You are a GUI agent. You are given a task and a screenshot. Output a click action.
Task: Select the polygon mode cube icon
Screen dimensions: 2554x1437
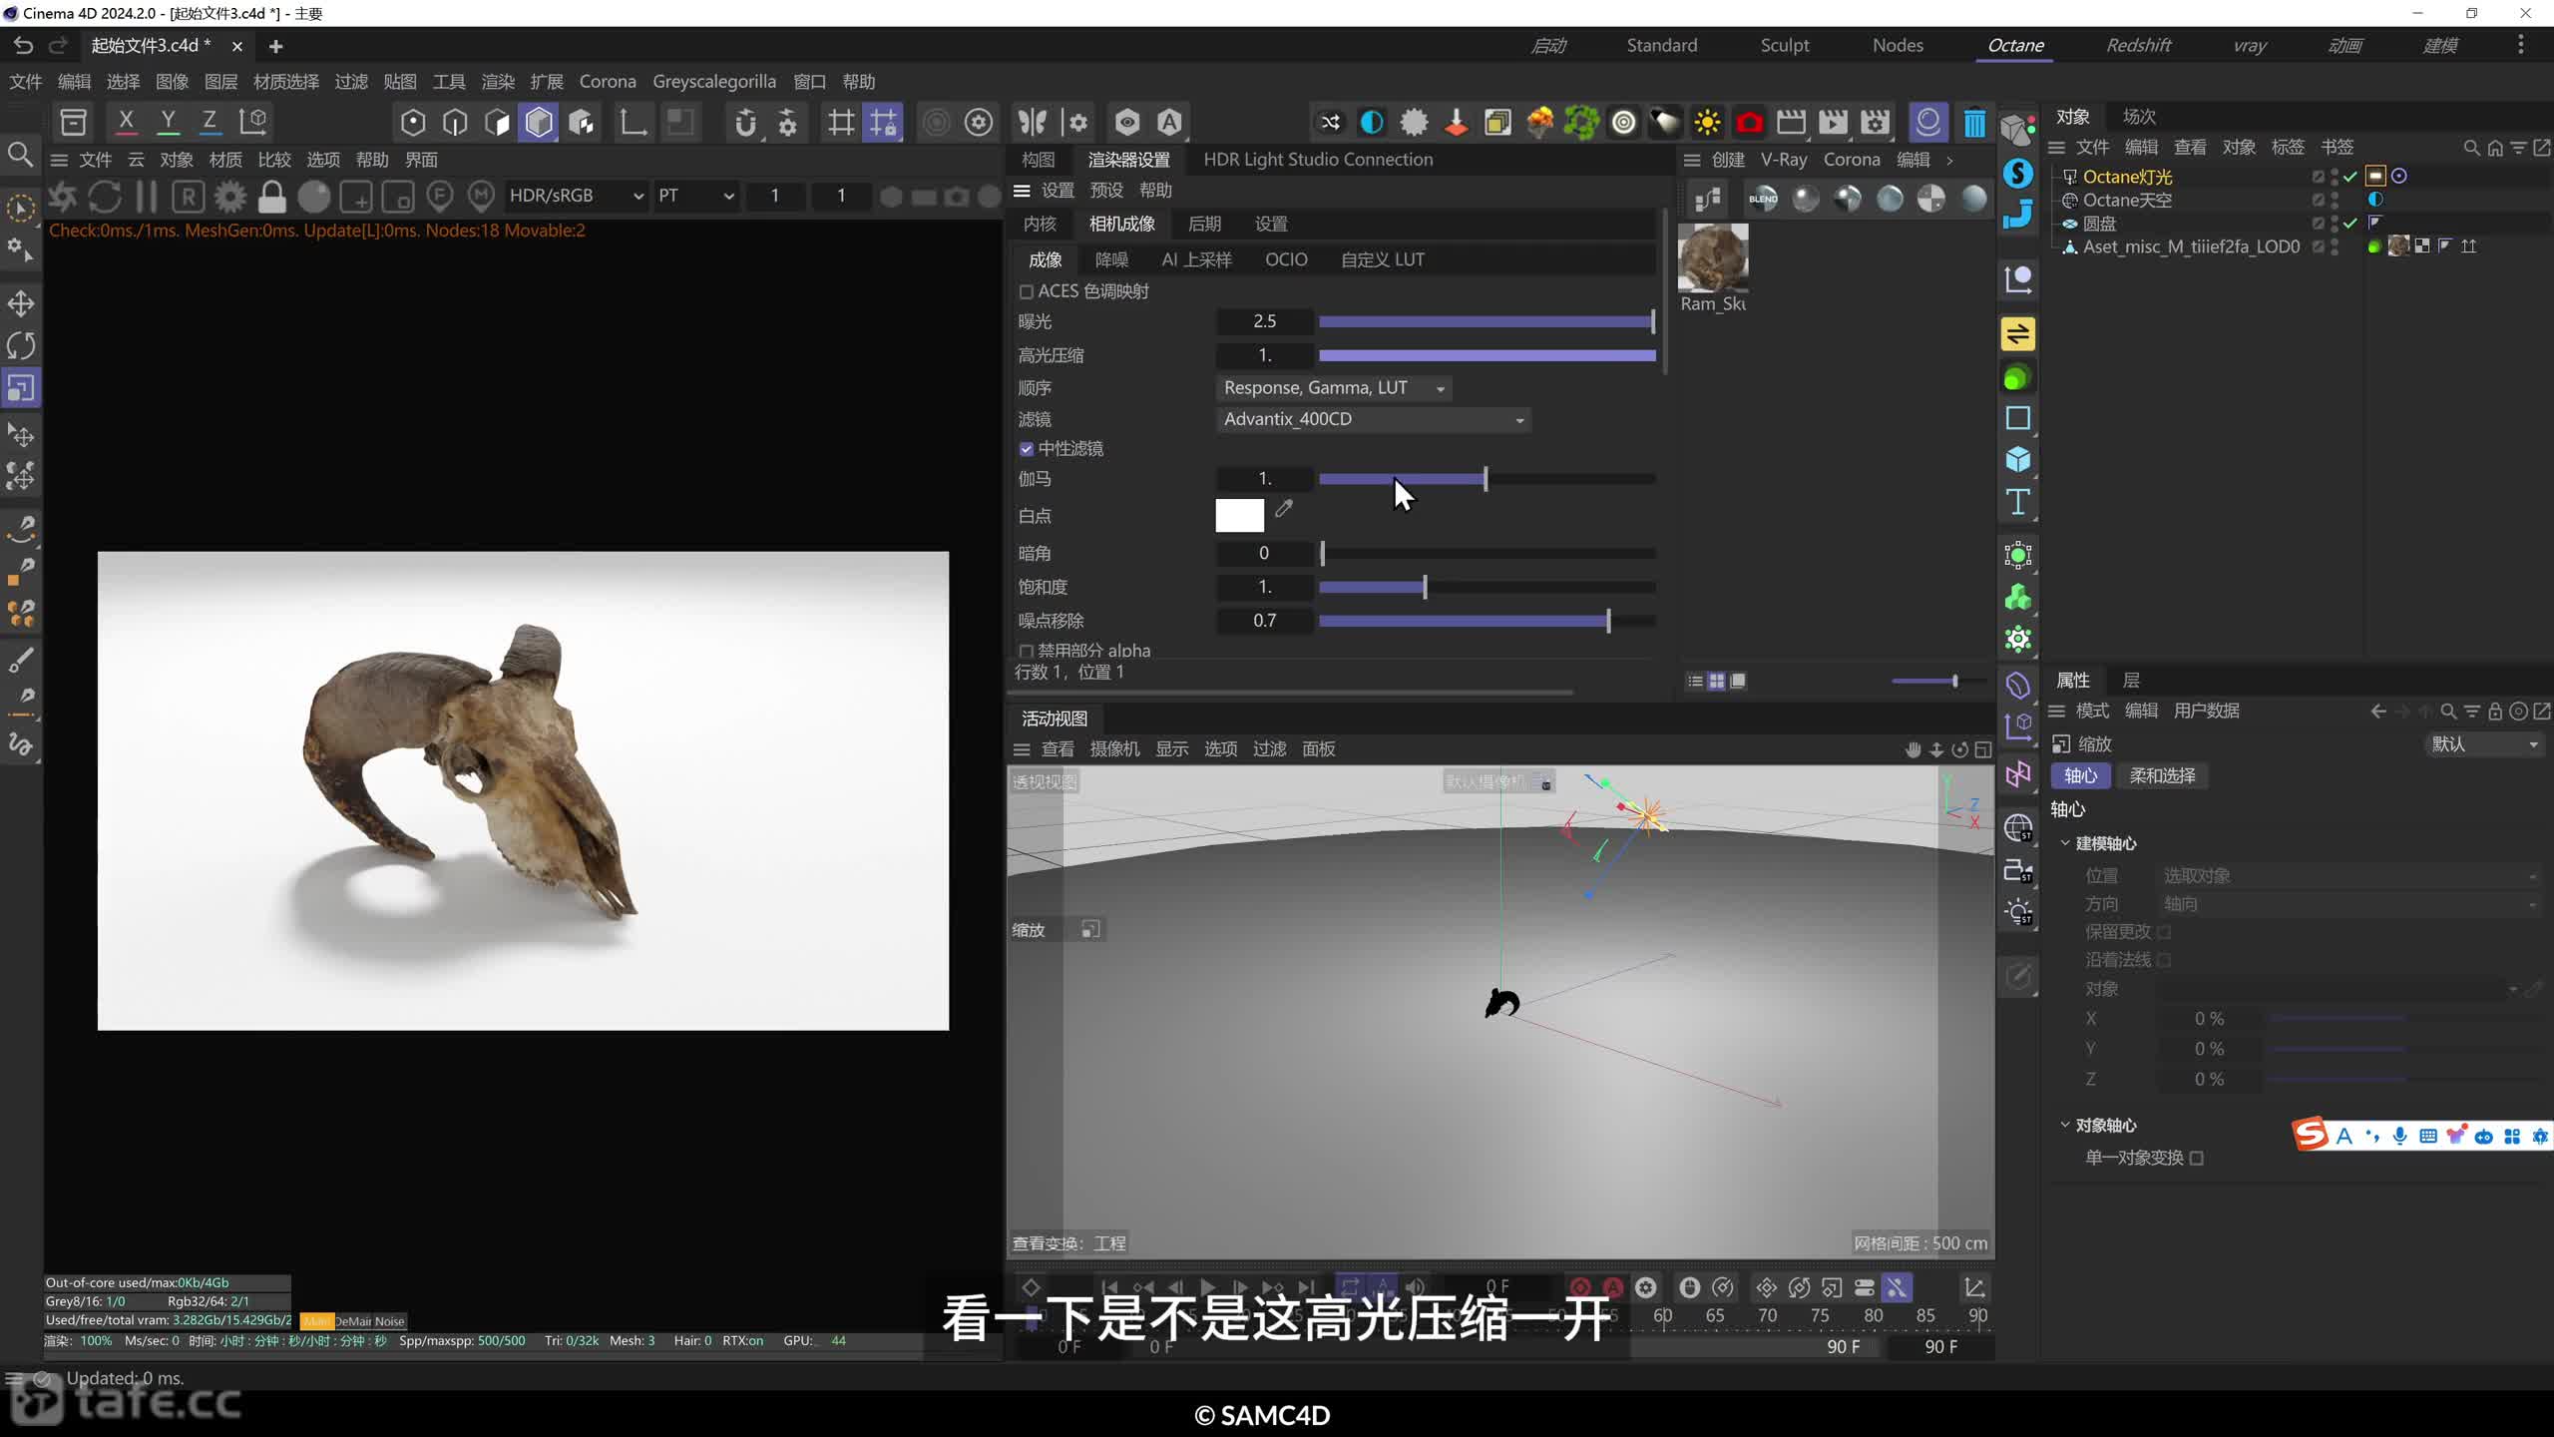[539, 122]
